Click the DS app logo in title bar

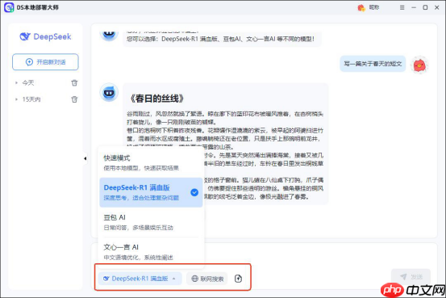click(9, 7)
